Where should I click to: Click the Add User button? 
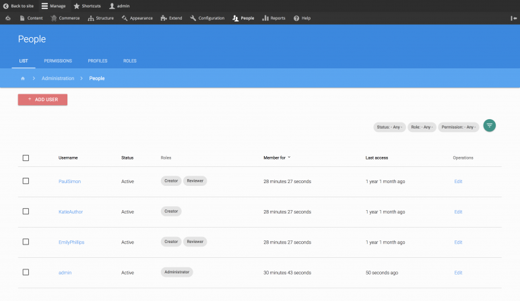point(42,99)
